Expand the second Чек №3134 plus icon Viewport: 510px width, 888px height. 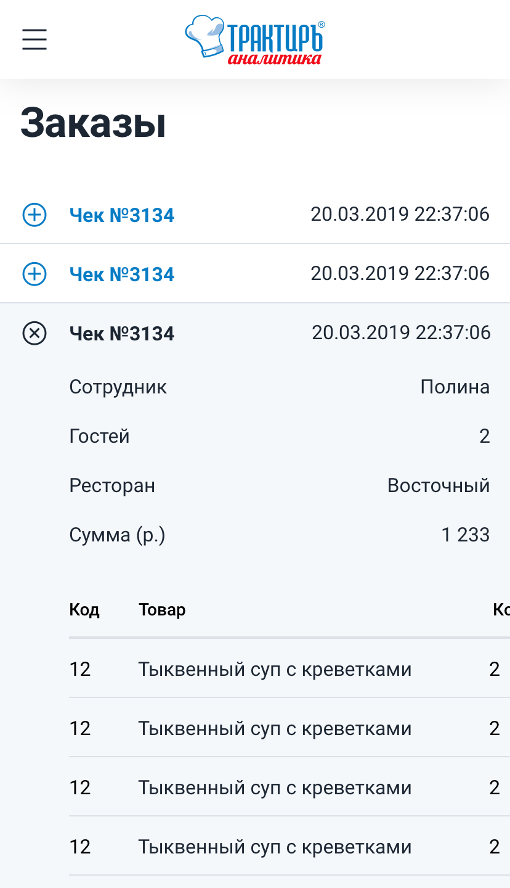(x=34, y=274)
